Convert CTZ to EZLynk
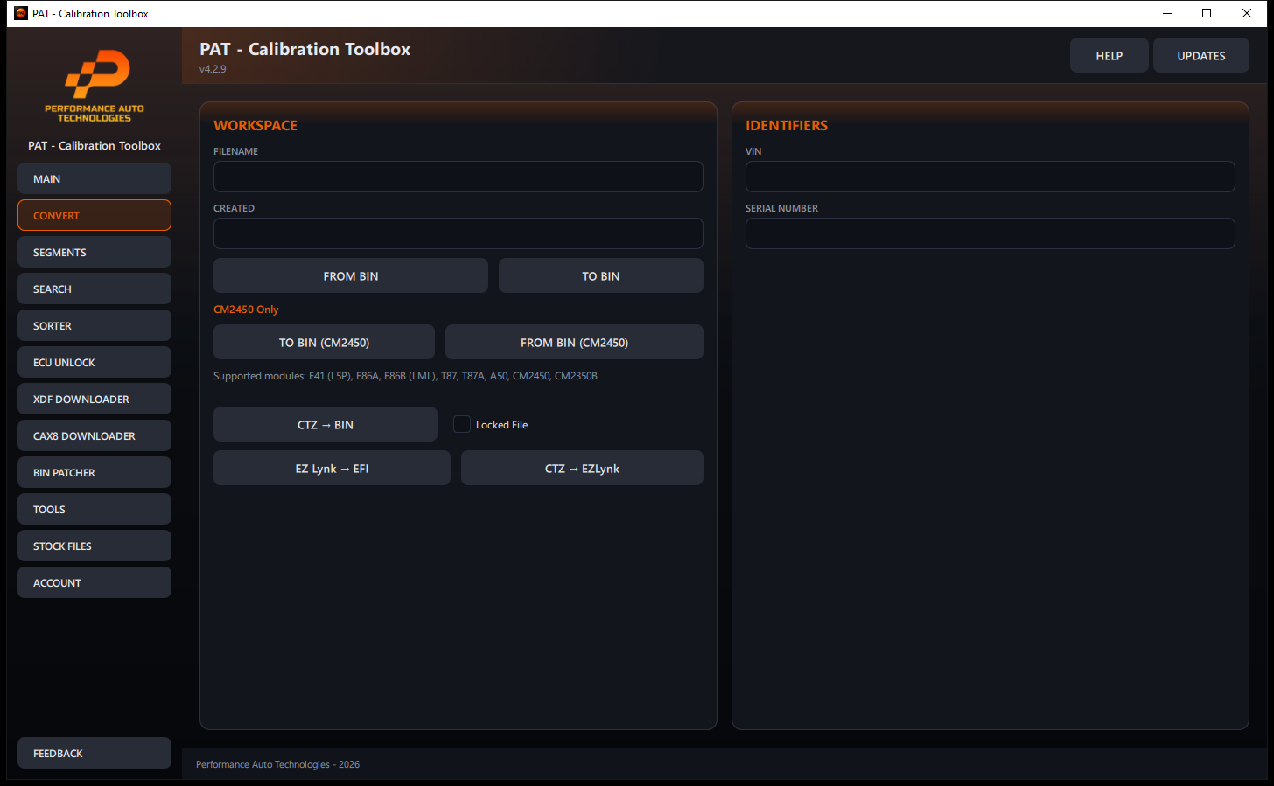This screenshot has width=1274, height=786. click(x=582, y=468)
